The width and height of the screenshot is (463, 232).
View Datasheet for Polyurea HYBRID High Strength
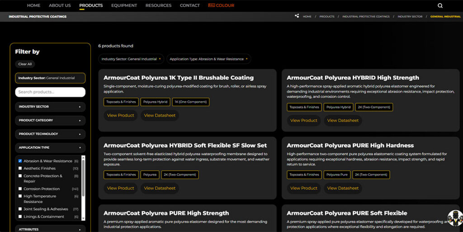pyautogui.click(x=343, y=121)
